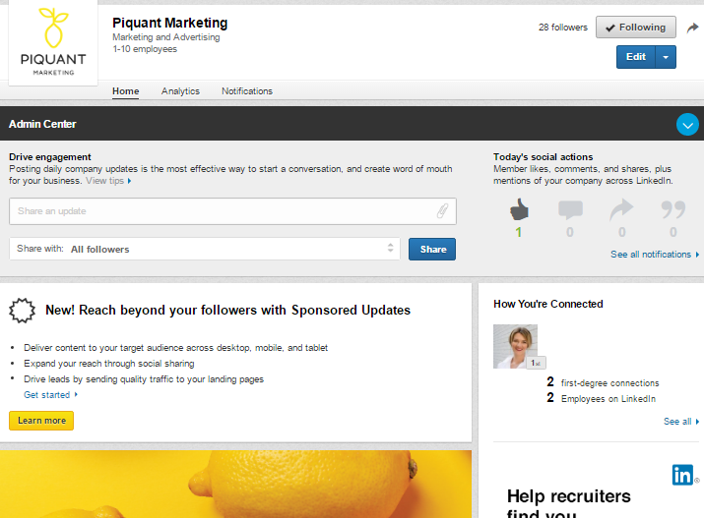The height and width of the screenshot is (518, 704).
Task: Click Today's social actions heading
Action: point(543,157)
